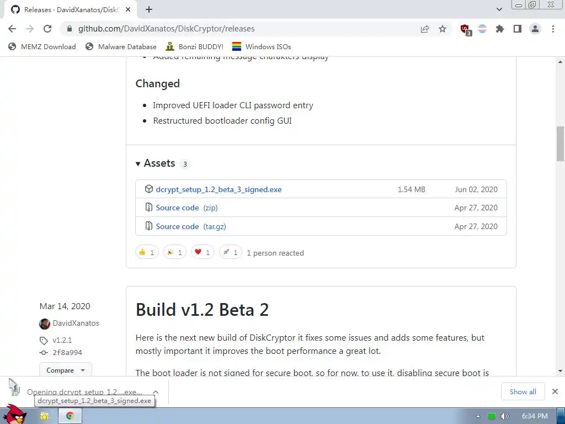Viewport: 565px width, 424px height.
Task: Toggle the heart reaction
Action: [x=202, y=252]
